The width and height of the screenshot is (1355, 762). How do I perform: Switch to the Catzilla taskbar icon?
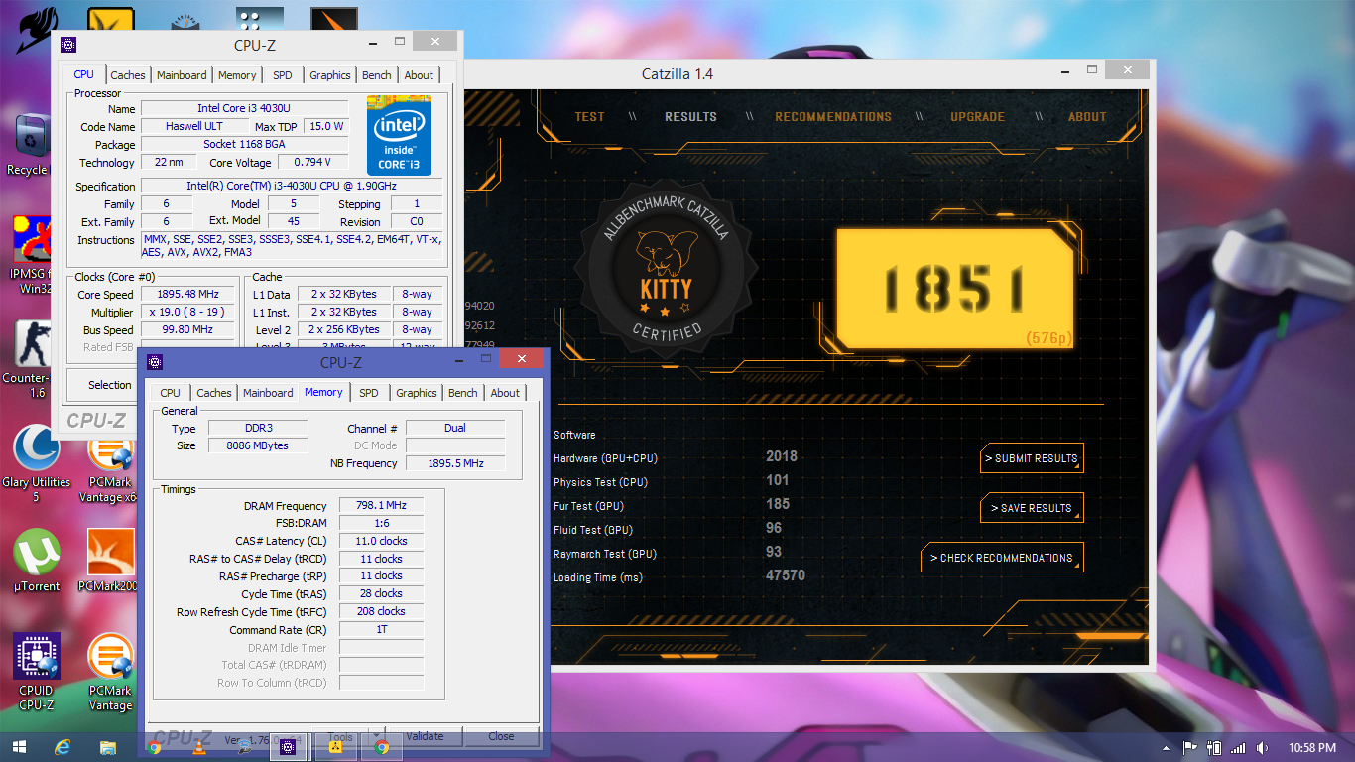[x=336, y=747]
